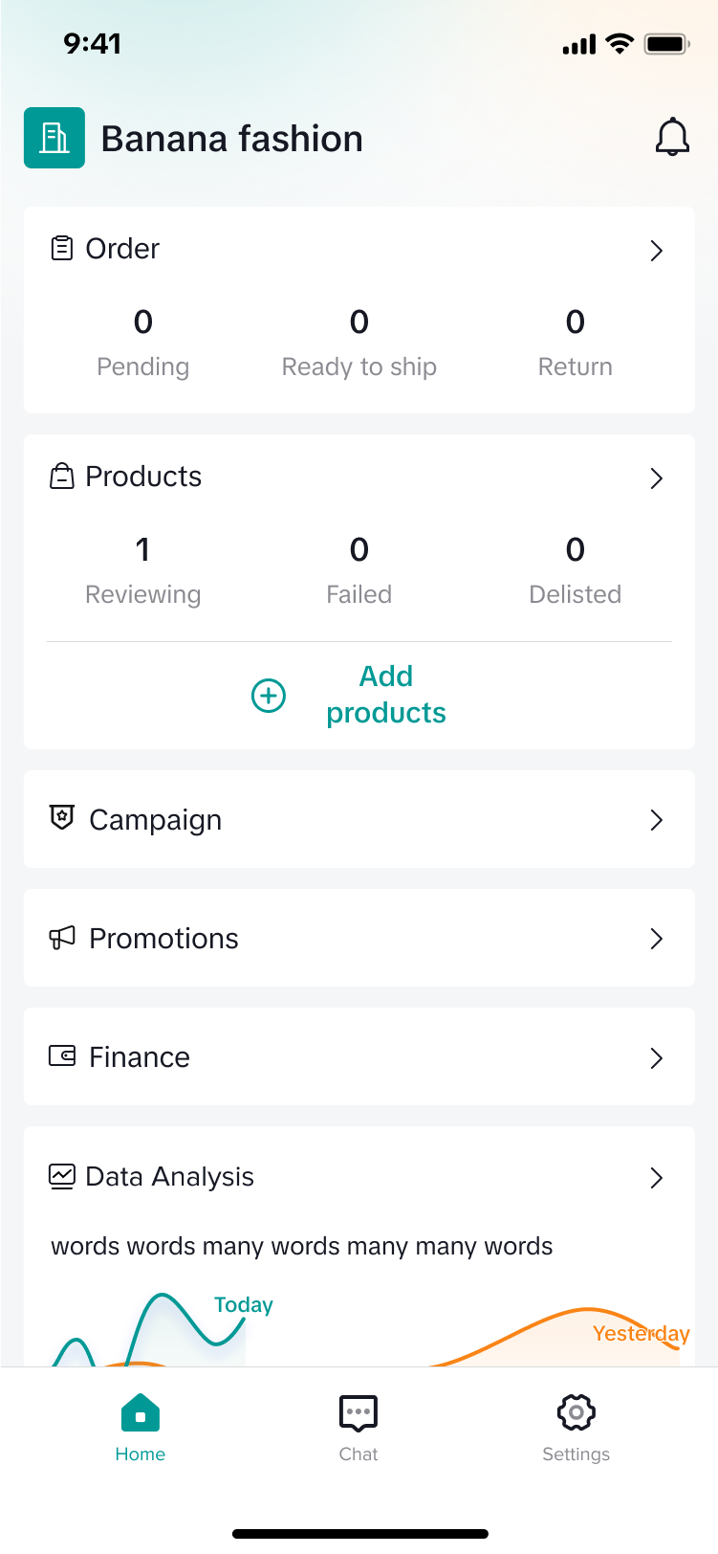Tap the Finance wallet icon

pyautogui.click(x=62, y=1056)
